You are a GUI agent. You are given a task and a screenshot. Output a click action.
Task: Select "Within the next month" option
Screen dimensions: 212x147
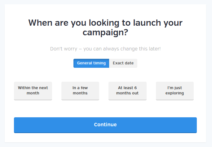(33, 91)
